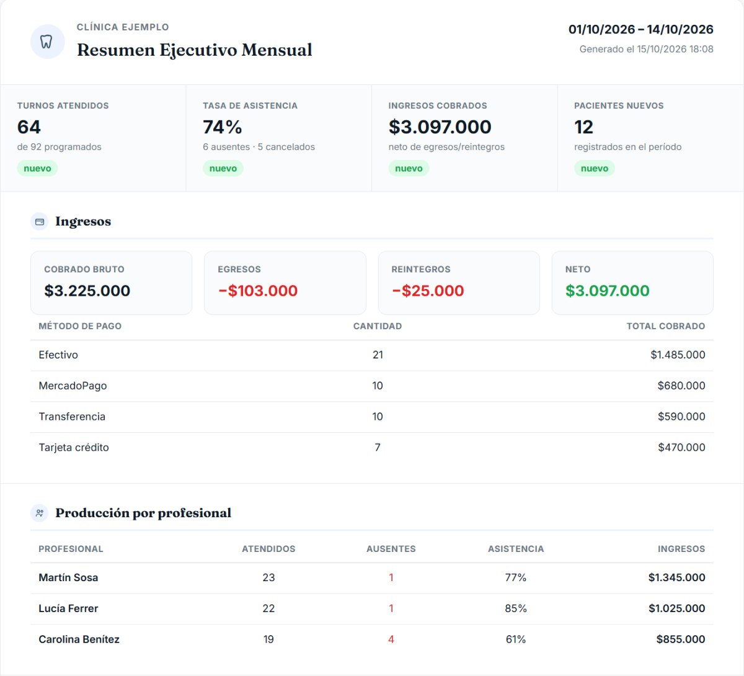Click the Transferencia total $590.000
Viewport: 744px width, 676px height.
681,417
